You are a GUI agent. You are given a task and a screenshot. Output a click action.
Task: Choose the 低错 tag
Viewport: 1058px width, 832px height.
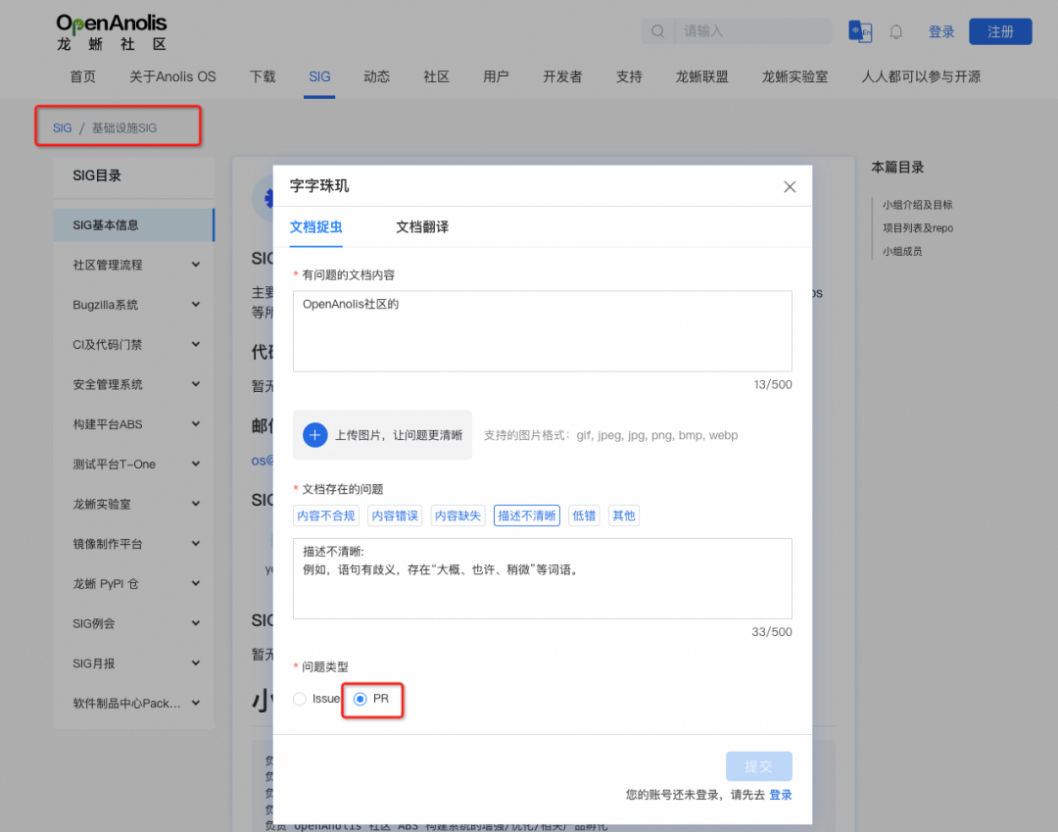click(x=584, y=515)
